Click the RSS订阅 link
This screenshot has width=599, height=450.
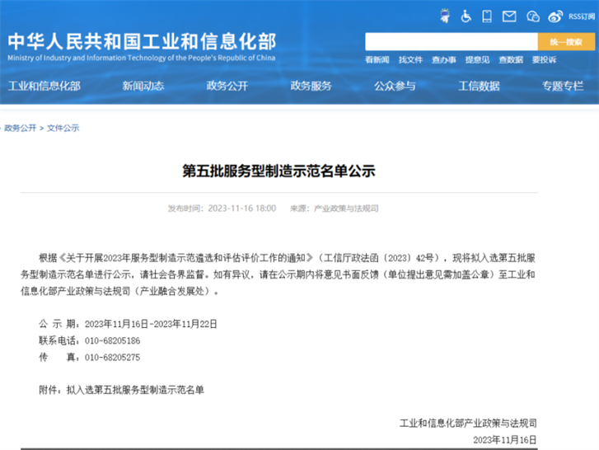[x=582, y=16]
